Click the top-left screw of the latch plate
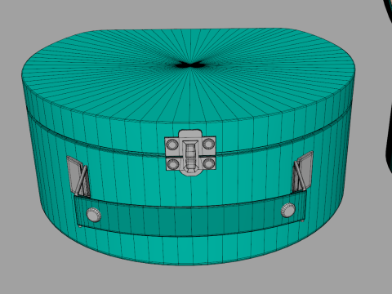The width and height of the screenshot is (392, 294). coord(172,145)
